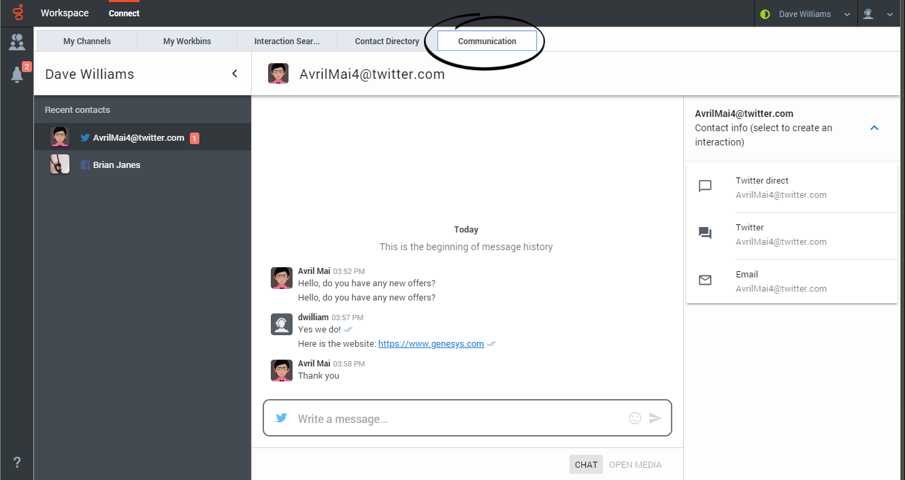
Task: Switch to CHAT mode
Action: 586,464
